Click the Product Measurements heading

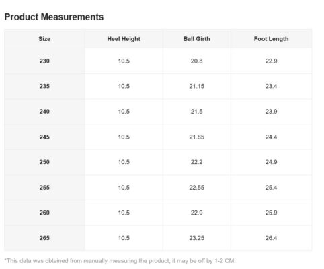tap(54, 17)
